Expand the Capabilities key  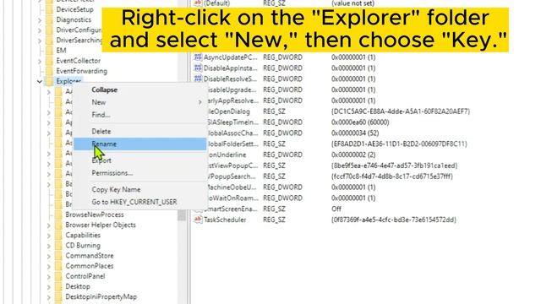click(49, 236)
